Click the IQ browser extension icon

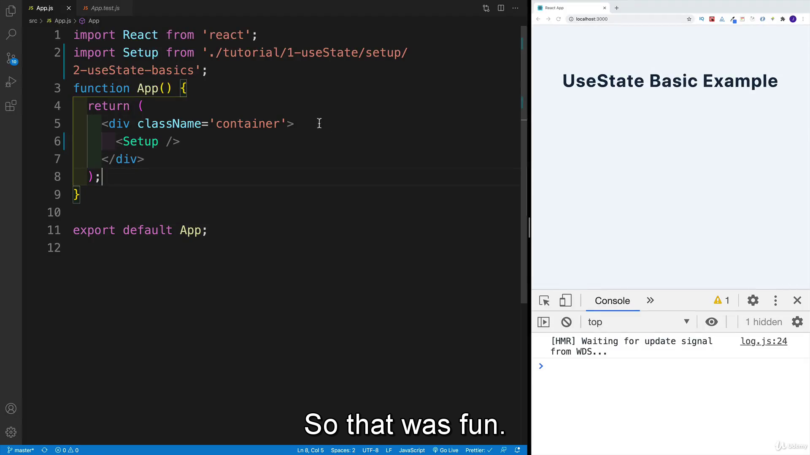click(x=702, y=19)
